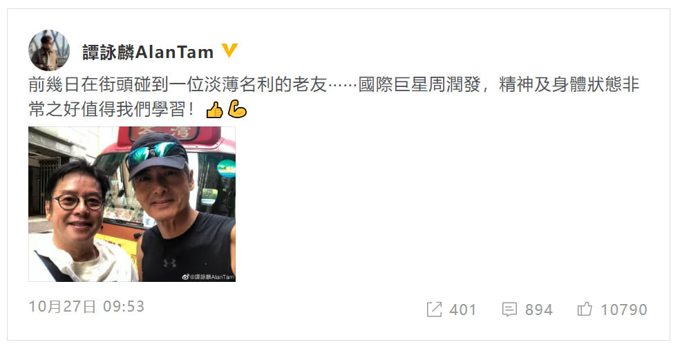
Task: Open the 譚詠麟AlanTam username link
Action: point(148,52)
